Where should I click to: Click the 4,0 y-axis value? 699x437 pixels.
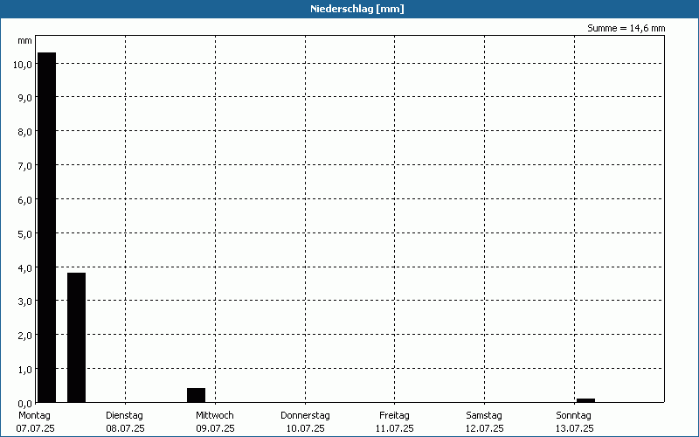25,268
